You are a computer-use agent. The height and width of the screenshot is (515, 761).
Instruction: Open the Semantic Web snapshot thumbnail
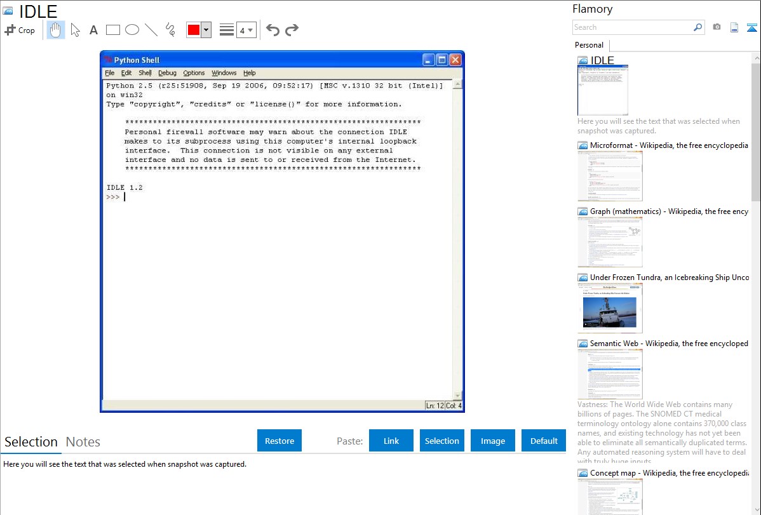tap(610, 374)
